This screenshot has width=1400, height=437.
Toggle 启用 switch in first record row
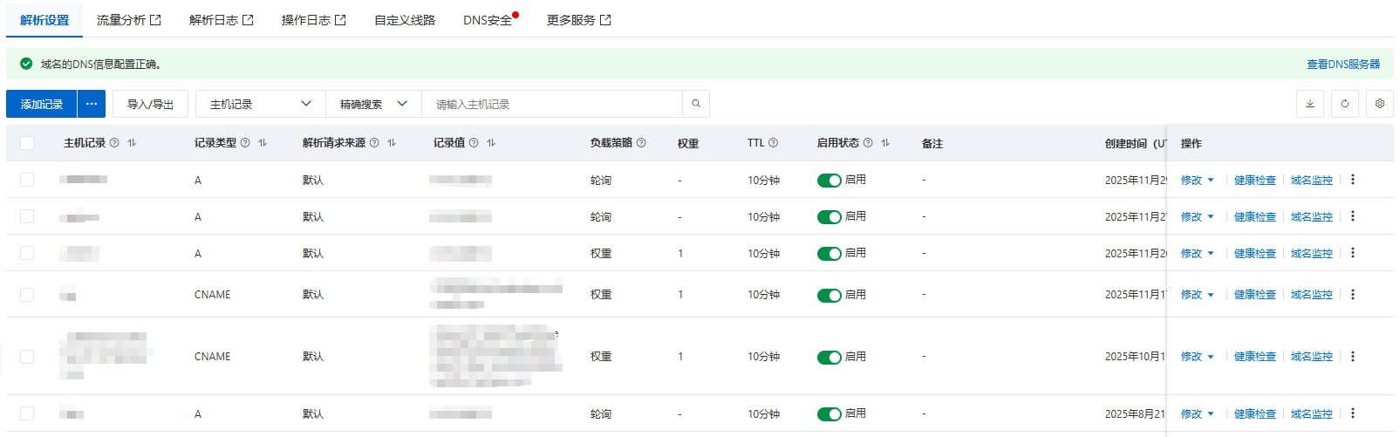coord(829,181)
